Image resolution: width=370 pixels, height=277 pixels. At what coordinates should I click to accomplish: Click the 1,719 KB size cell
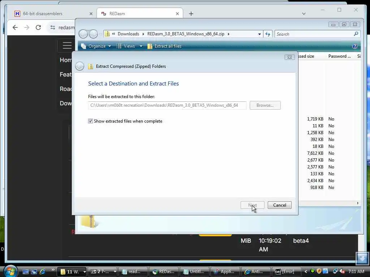point(315,119)
